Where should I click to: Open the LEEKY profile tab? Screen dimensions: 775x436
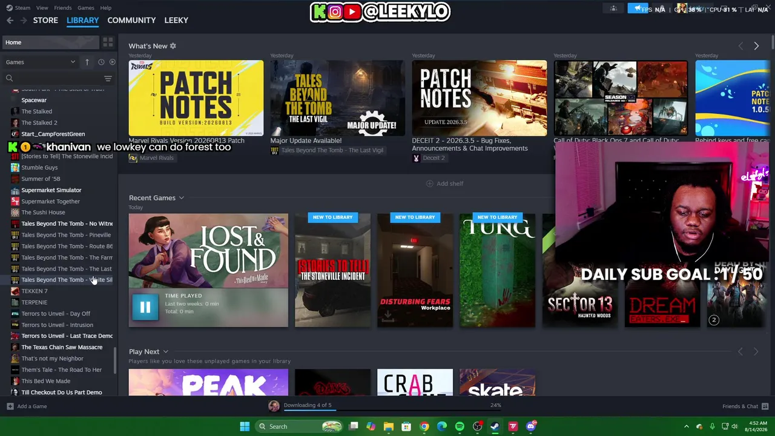176,20
